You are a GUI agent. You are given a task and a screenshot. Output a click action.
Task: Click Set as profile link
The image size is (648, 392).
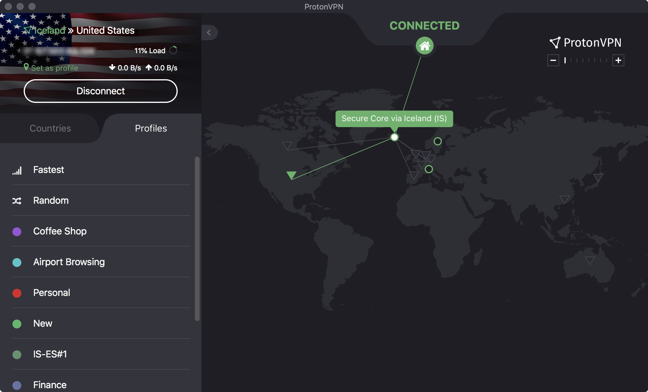pos(54,67)
